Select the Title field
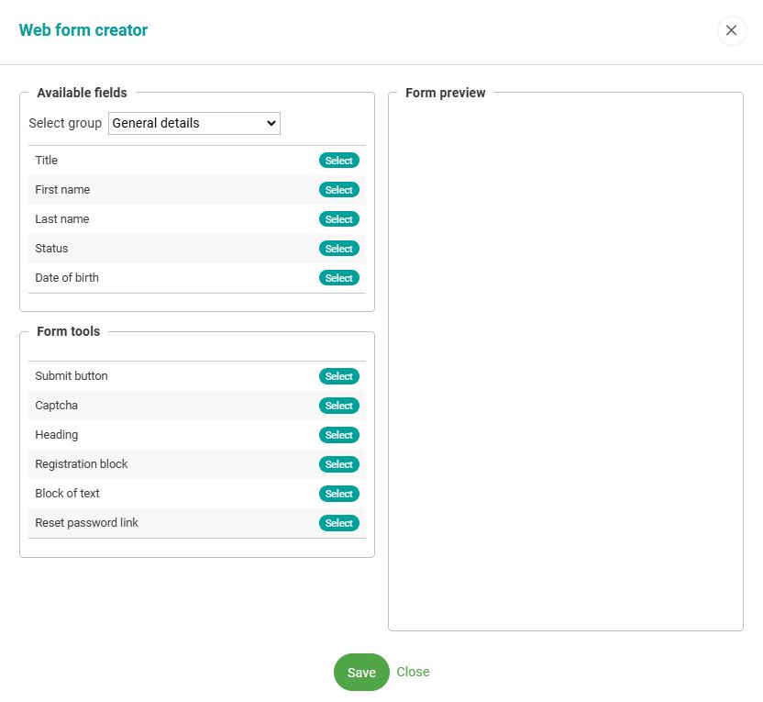 (x=338, y=161)
